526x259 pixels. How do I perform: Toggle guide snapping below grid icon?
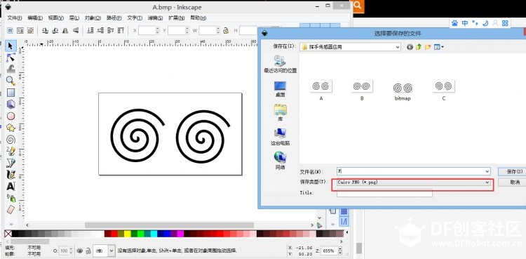click(x=344, y=222)
